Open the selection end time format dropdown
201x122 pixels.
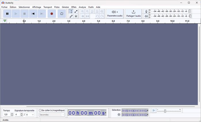point(148,115)
